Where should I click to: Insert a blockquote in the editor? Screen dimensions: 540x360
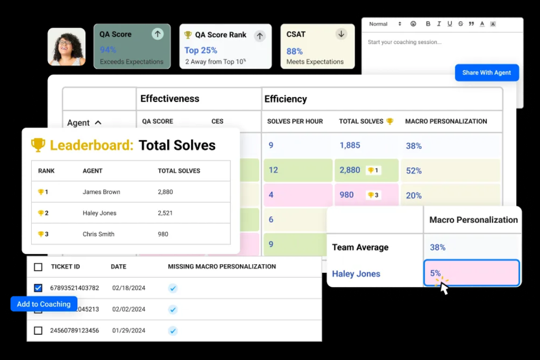[471, 24]
